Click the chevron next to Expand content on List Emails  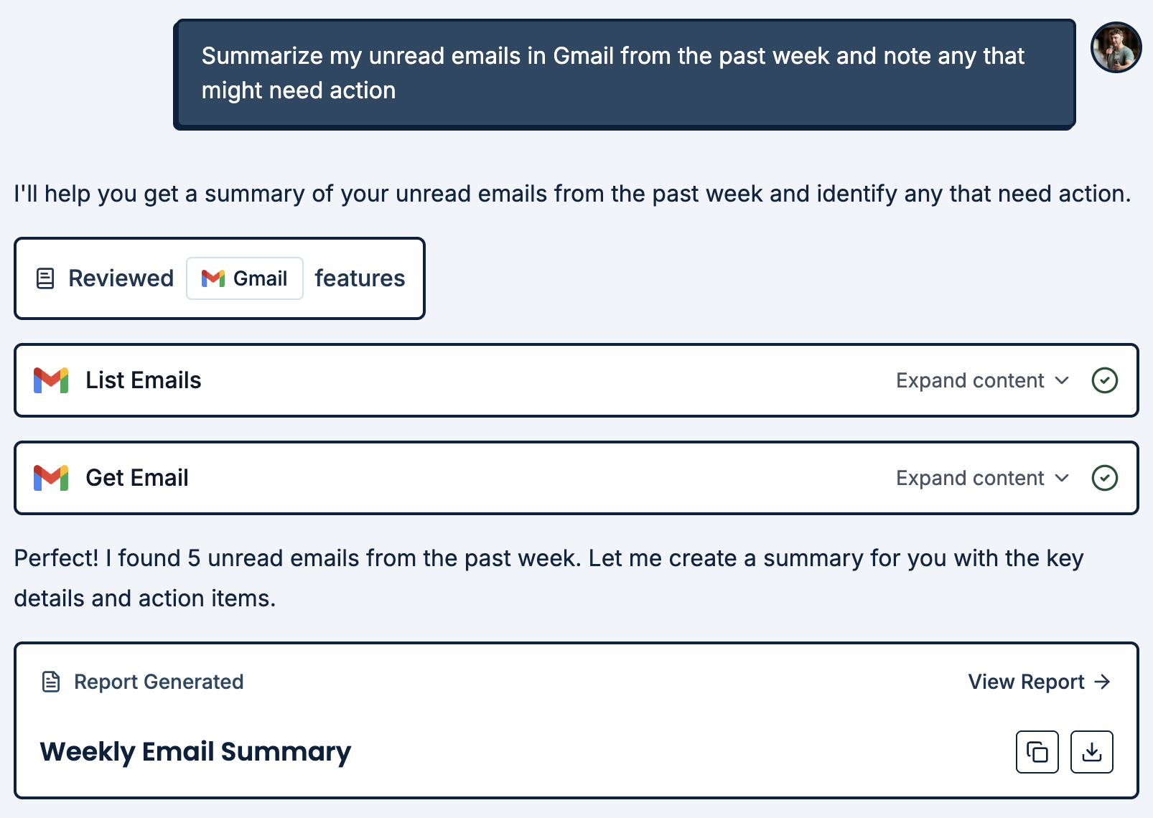click(x=1062, y=381)
